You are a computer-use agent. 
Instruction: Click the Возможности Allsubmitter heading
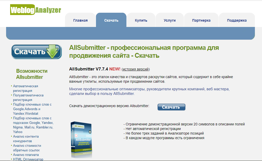click(x=32, y=74)
